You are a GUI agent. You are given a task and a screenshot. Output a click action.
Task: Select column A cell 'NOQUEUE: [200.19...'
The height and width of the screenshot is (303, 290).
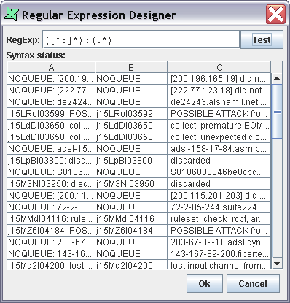point(51,79)
